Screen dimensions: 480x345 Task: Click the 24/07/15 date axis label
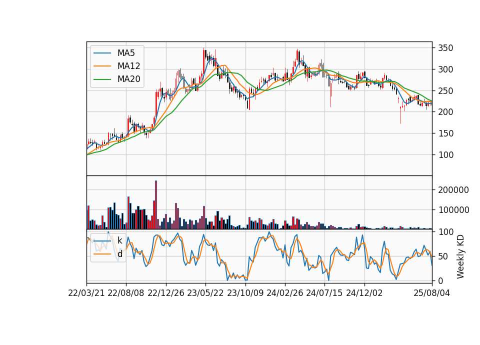tap(324, 293)
